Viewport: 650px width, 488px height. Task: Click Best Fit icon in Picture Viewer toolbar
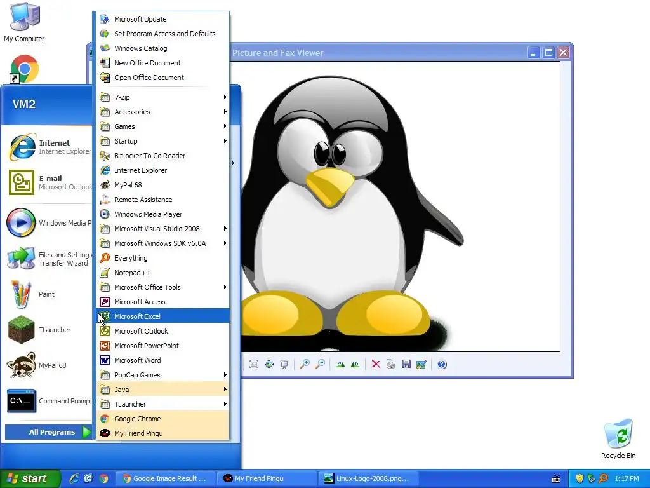pyautogui.click(x=254, y=364)
